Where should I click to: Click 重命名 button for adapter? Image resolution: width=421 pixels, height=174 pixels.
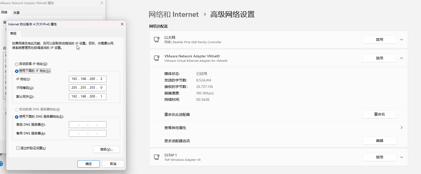(x=380, y=114)
